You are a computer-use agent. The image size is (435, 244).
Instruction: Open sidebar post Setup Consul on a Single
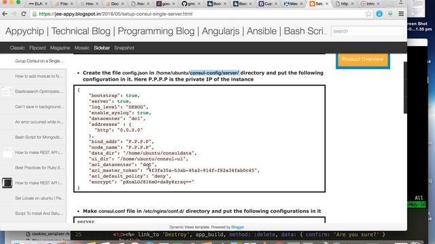pos(39,61)
